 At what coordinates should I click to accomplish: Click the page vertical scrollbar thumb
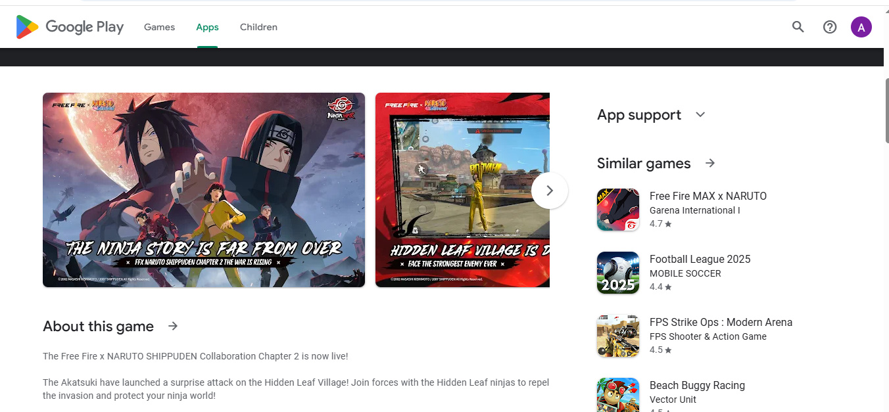click(x=886, y=110)
